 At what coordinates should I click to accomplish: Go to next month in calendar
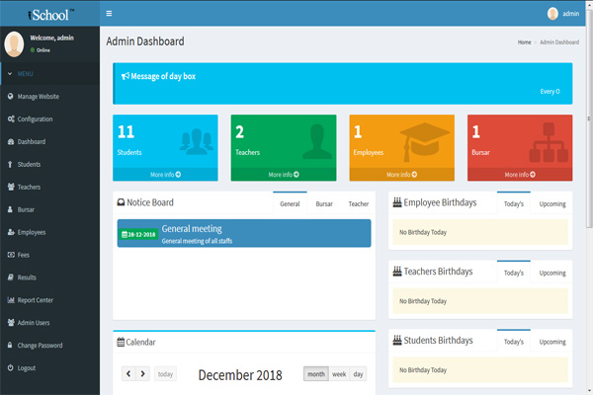coord(142,374)
